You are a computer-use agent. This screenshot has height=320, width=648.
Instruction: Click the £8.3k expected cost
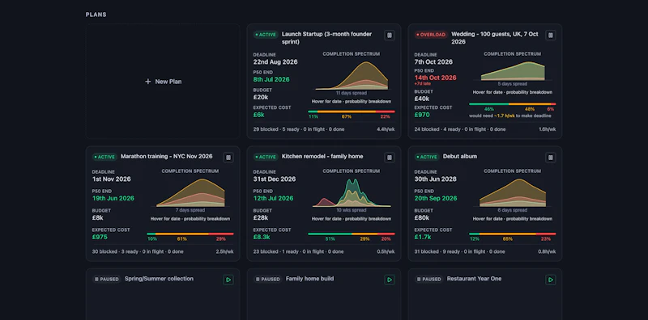tap(262, 237)
